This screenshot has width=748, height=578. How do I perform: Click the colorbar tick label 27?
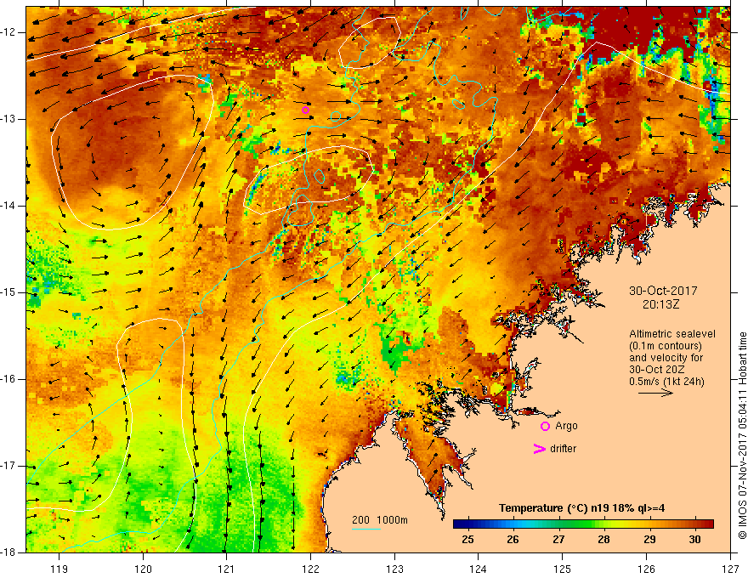click(x=558, y=540)
